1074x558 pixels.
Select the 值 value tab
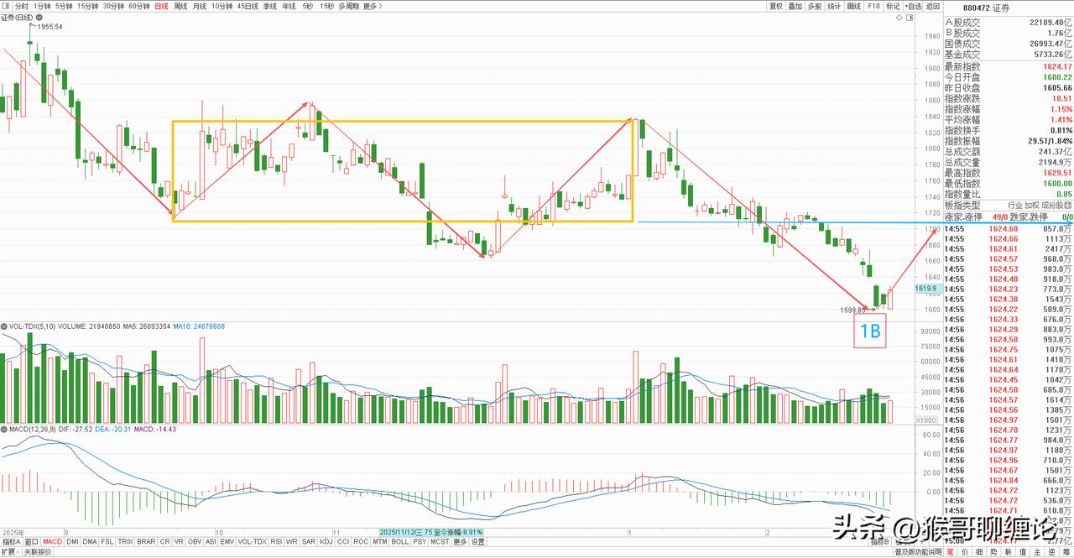coord(1023,552)
